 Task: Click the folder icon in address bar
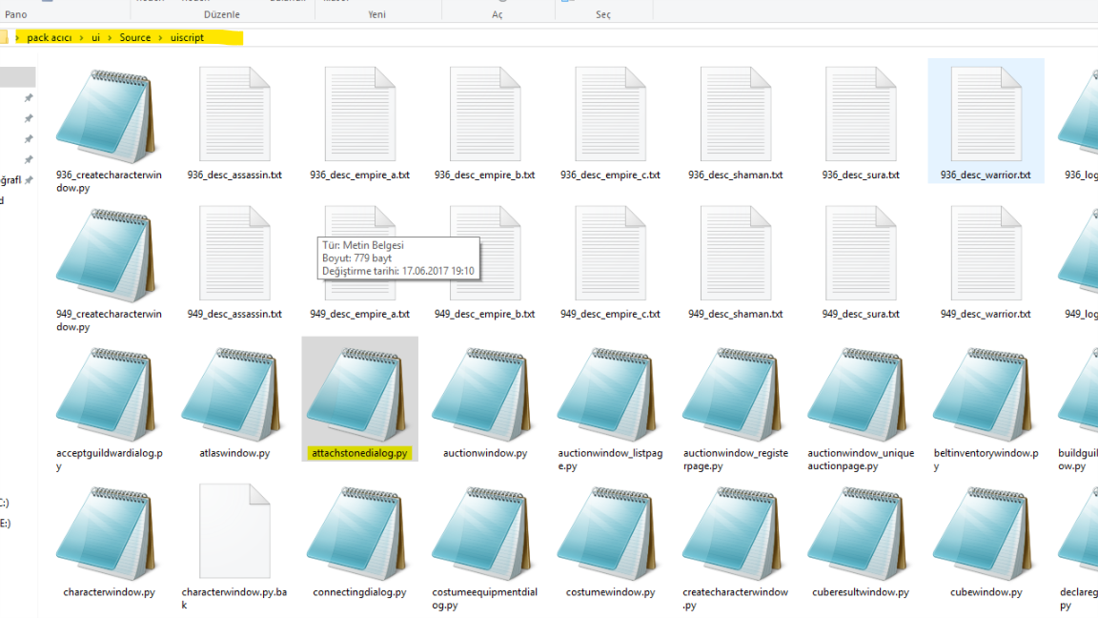click(x=4, y=37)
